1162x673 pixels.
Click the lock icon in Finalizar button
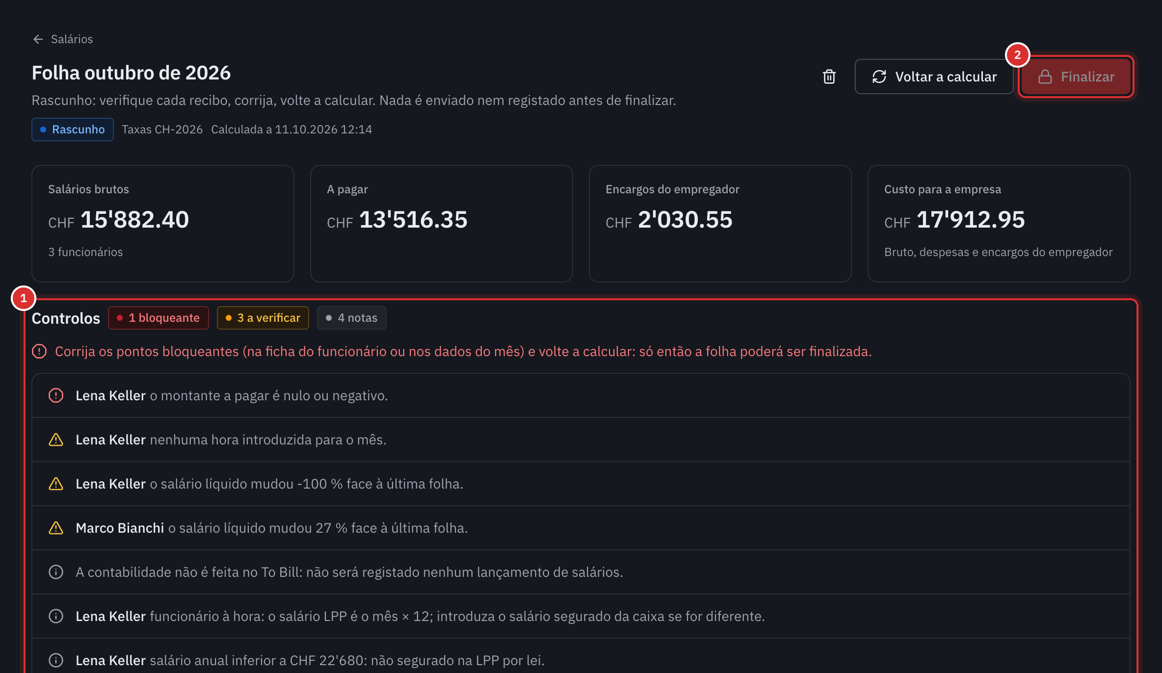1045,77
